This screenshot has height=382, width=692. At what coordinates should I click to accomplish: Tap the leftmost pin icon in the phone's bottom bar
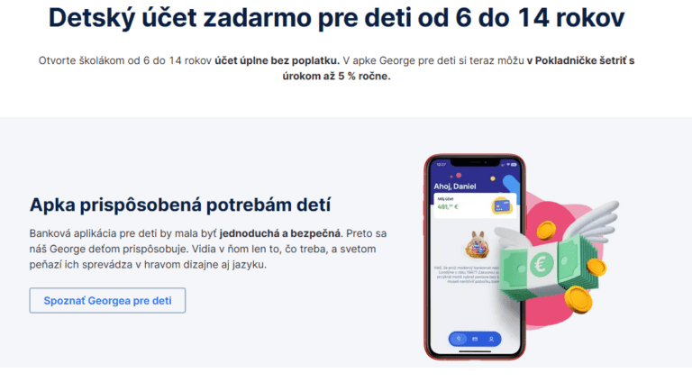point(459,340)
